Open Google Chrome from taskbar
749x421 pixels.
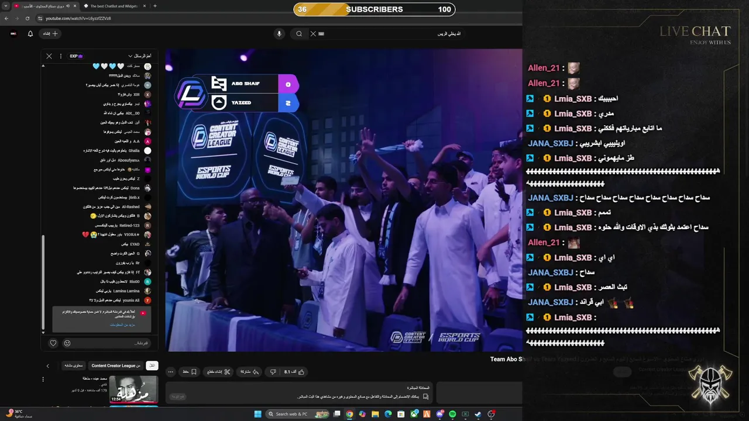(x=349, y=414)
